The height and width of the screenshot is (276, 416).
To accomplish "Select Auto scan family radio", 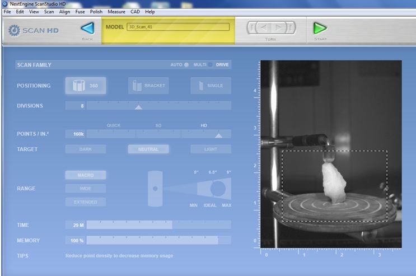I will click(x=186, y=64).
